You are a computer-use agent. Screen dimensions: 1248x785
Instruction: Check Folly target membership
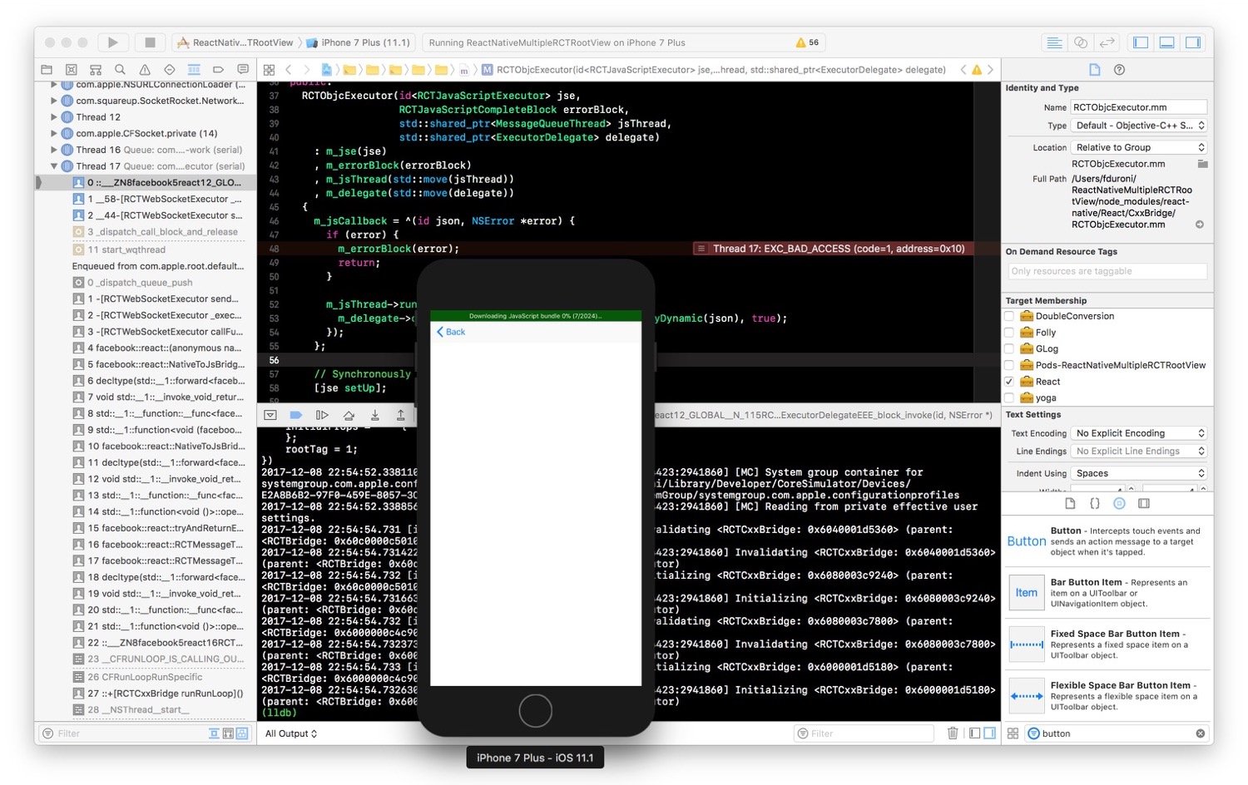click(1009, 333)
